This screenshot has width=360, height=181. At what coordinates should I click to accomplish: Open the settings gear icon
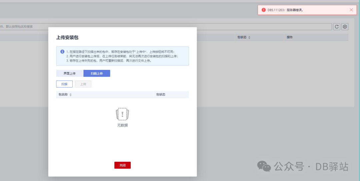pyautogui.click(x=345, y=27)
